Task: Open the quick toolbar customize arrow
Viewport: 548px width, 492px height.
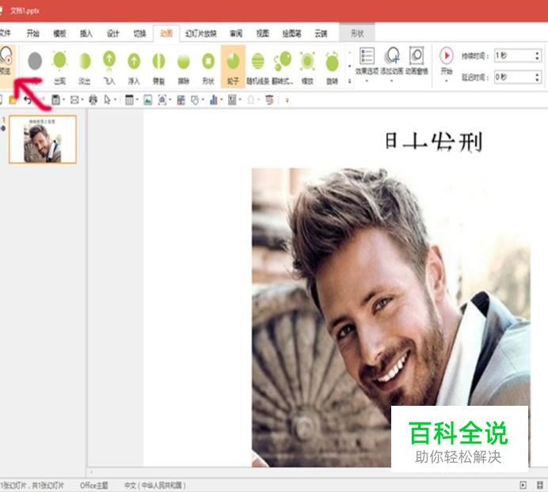Action: pyautogui.click(x=287, y=100)
